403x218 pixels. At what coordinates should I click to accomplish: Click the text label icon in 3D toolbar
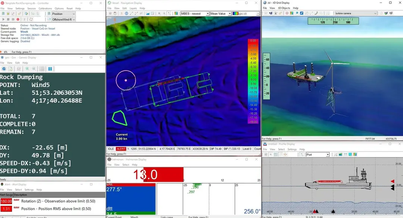pos(275,13)
